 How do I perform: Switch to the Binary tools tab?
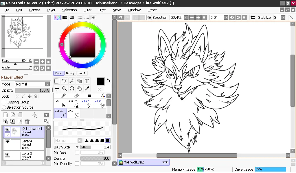click(70, 73)
